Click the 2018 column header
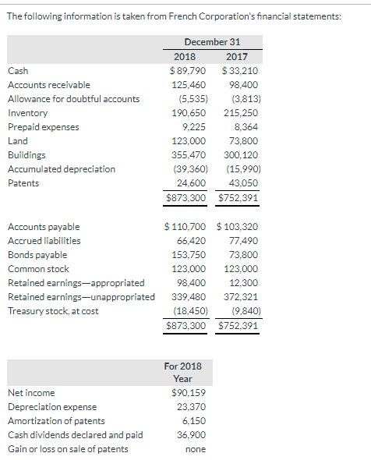The image size is (371, 460). click(185, 57)
